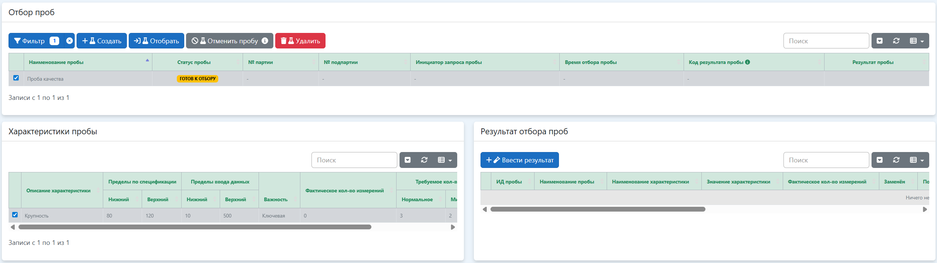
Task: Click toggle icon left of refresh in Характеристики пробы
Action: (x=408, y=160)
